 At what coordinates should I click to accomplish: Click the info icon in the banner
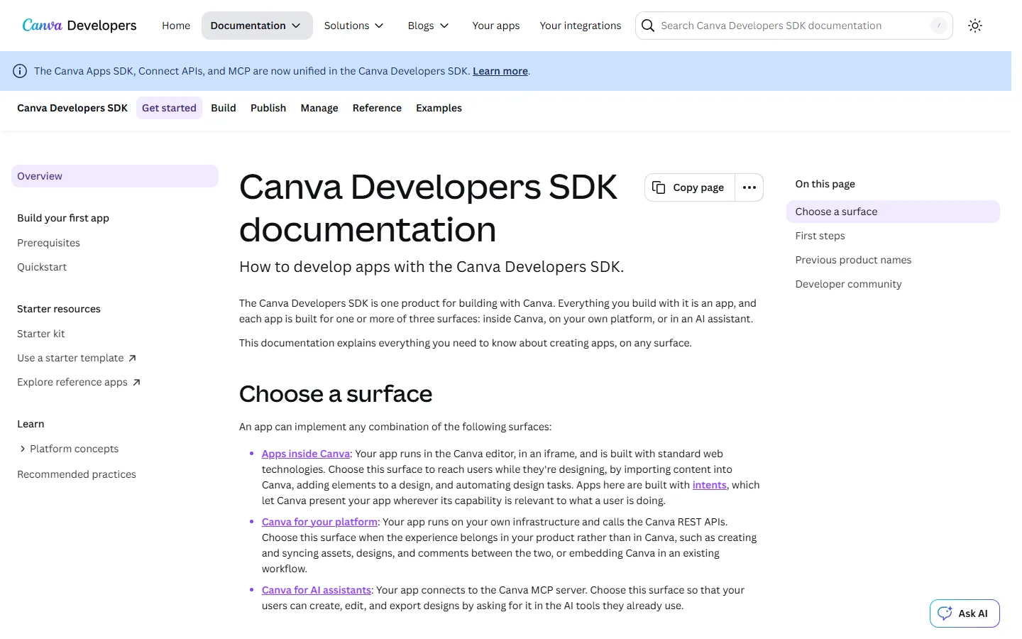click(x=20, y=71)
